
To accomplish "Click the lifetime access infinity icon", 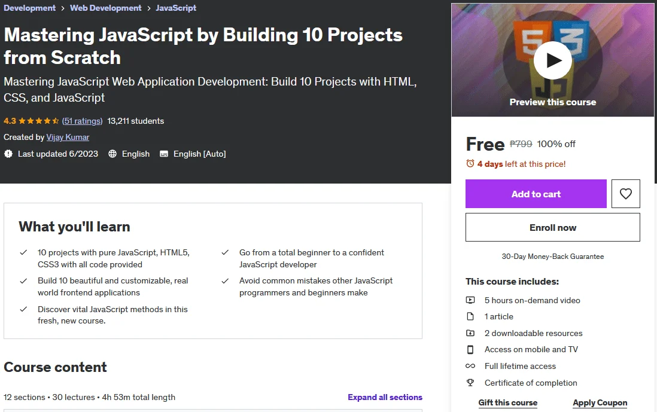I will point(470,366).
